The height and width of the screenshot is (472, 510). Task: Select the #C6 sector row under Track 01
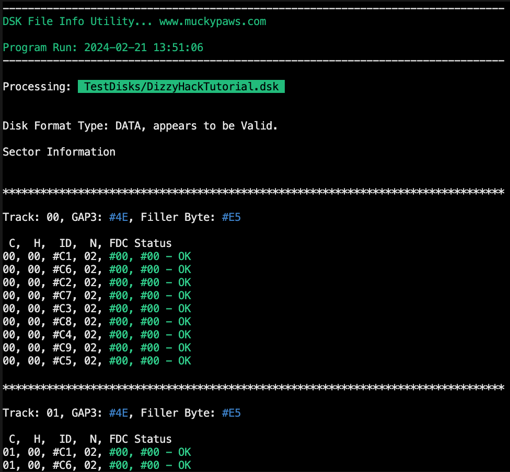pos(97,465)
